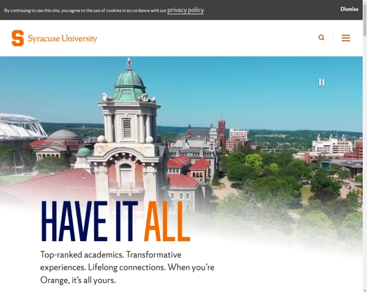Click the orange ALL headline word
Viewport: 367px width, 293px height.
167,221
